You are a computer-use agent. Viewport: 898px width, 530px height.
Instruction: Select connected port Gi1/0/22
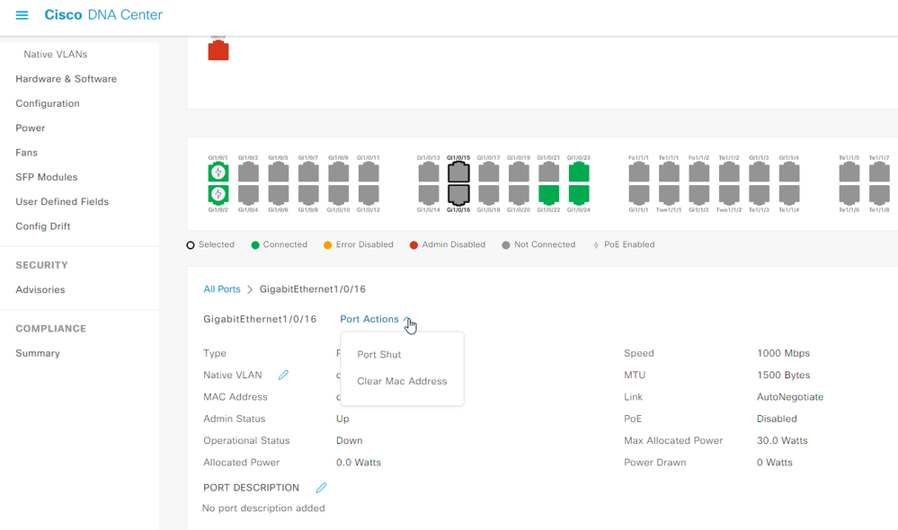(x=548, y=195)
